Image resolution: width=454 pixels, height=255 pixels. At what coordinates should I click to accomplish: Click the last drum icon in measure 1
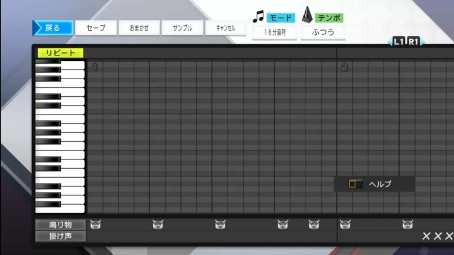(314, 224)
